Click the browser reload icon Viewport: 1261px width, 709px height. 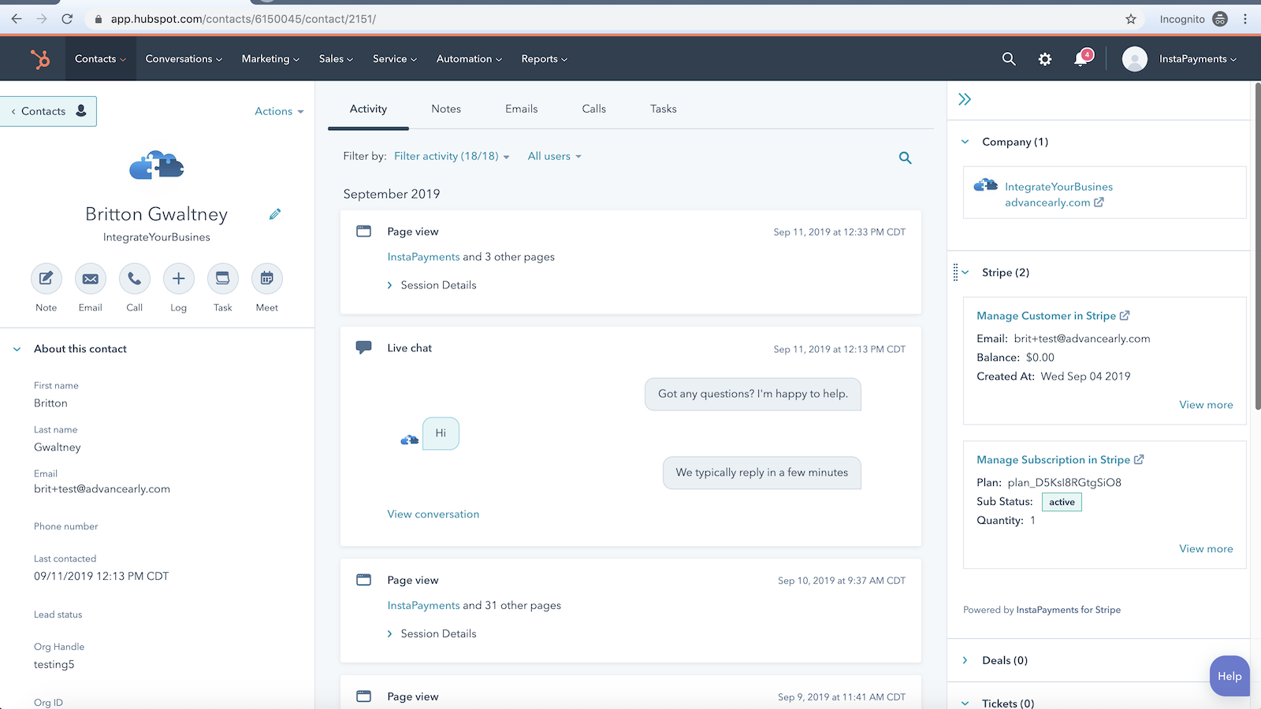(67, 19)
